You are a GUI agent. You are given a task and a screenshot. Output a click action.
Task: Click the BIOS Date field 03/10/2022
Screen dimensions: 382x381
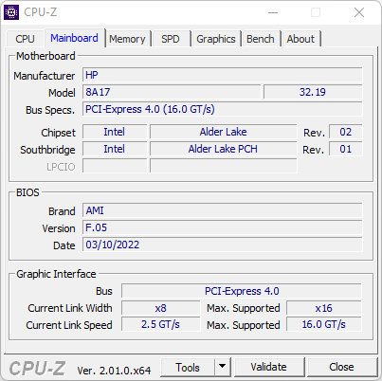click(x=223, y=245)
